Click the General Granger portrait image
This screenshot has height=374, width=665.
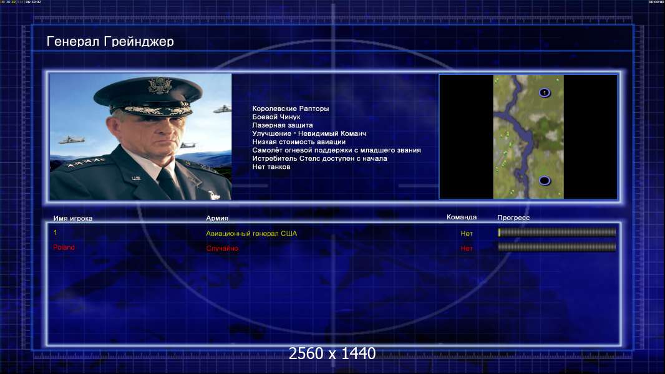[x=140, y=137]
